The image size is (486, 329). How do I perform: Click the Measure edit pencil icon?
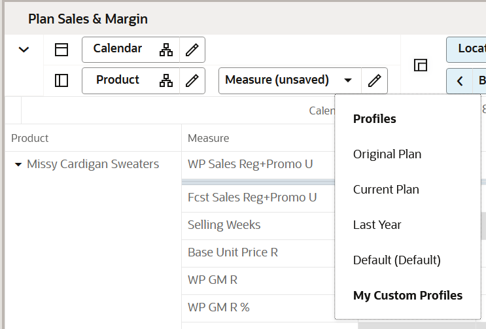click(374, 80)
